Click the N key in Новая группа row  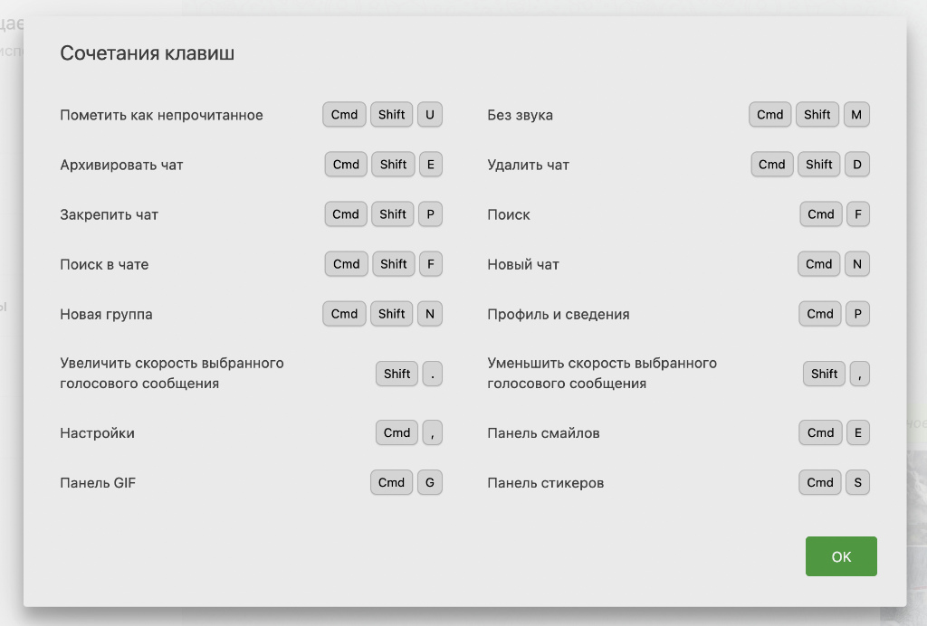coord(430,314)
